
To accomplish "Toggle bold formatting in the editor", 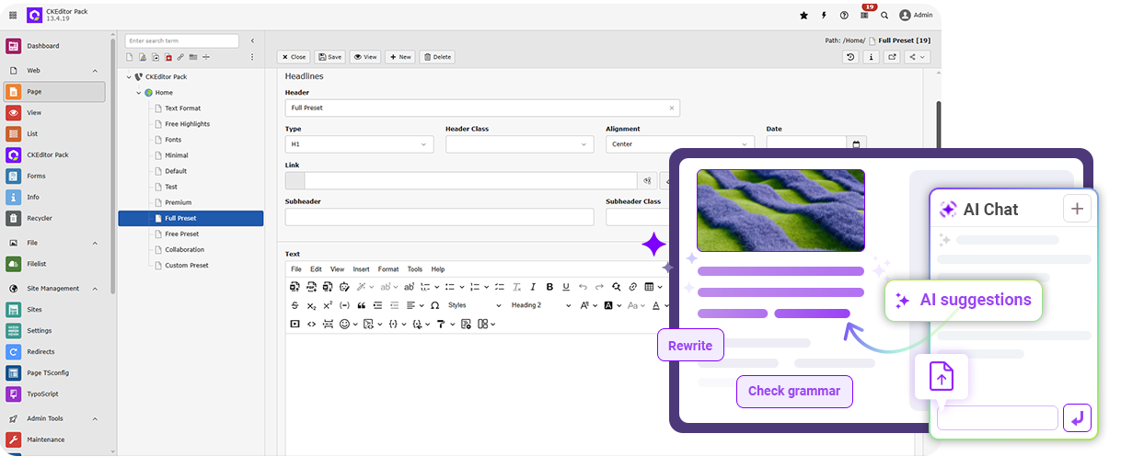I will pyautogui.click(x=549, y=287).
